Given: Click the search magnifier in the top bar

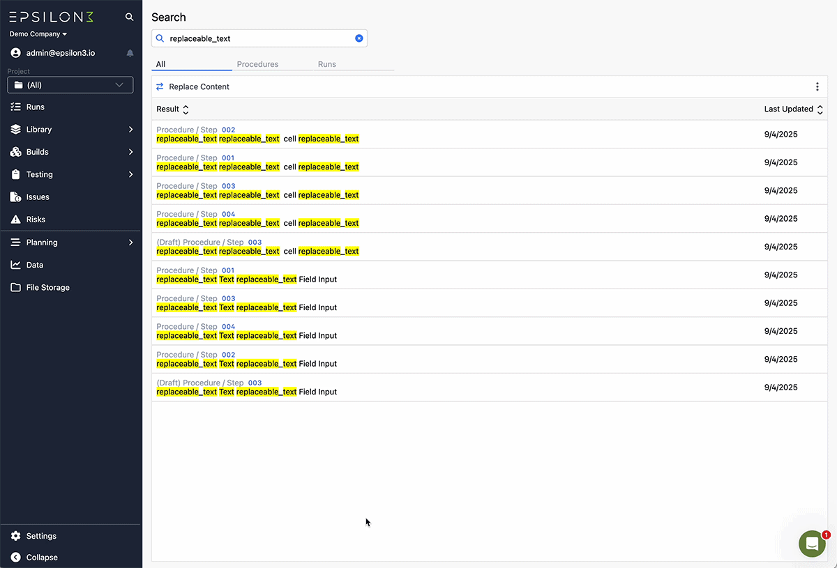Looking at the screenshot, I should coord(130,16).
